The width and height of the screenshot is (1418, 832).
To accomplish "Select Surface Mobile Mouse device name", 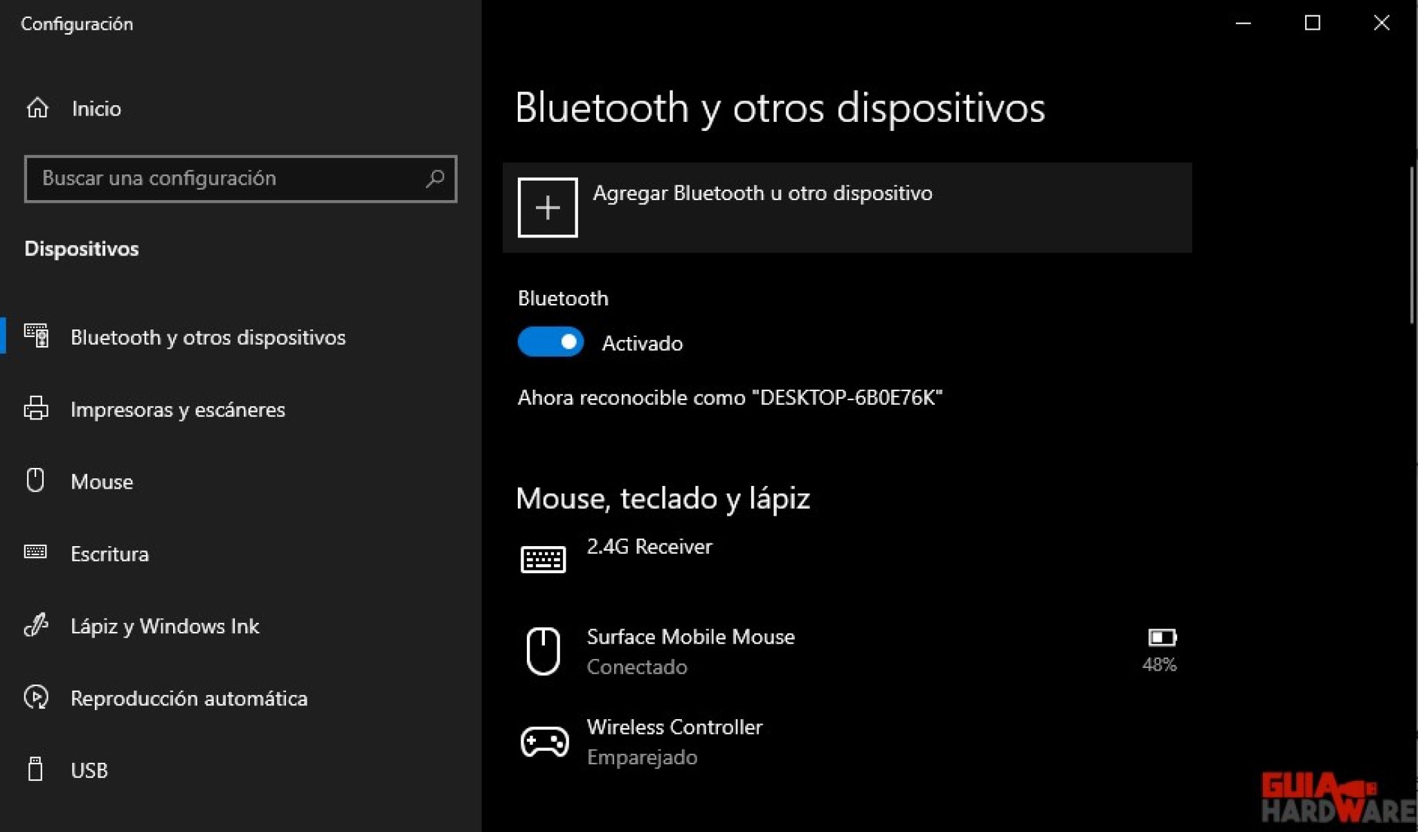I will (691, 636).
